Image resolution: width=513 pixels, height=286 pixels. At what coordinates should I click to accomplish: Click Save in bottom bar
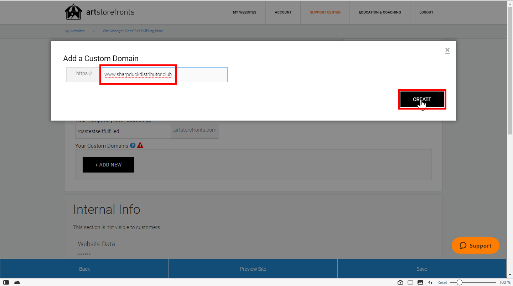[421, 269]
